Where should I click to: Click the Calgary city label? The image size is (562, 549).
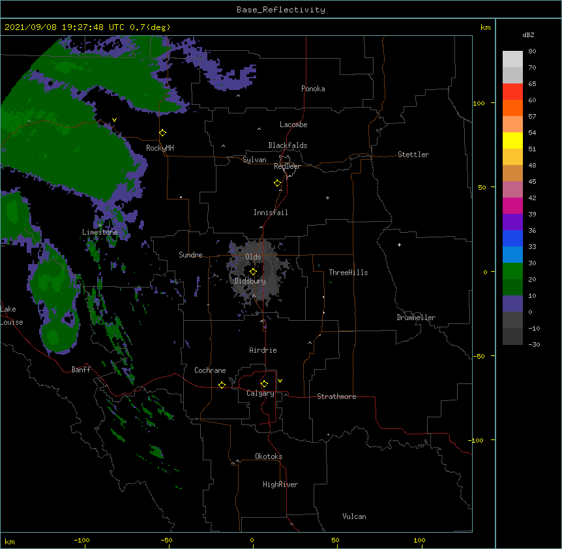pyautogui.click(x=261, y=393)
